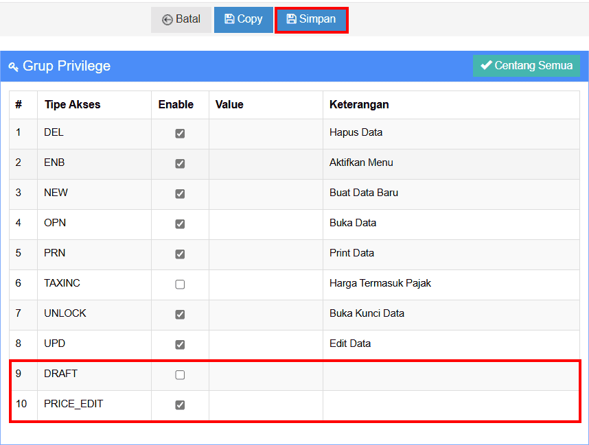Uncheck the DEL enable checkbox
This screenshot has width=589, height=445.
[180, 133]
